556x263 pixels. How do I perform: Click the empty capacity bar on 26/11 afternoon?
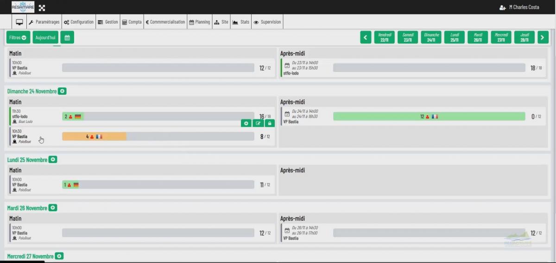point(429,233)
